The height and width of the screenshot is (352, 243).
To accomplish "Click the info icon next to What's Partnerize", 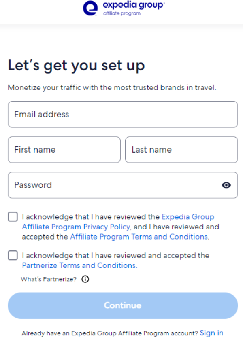I will click(85, 279).
